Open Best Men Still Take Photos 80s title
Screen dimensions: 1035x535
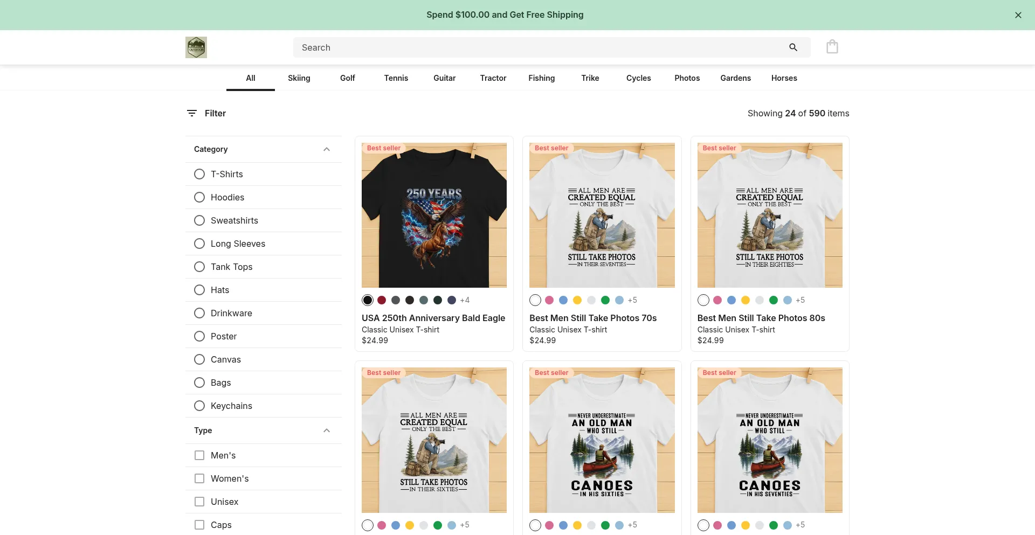coord(761,318)
